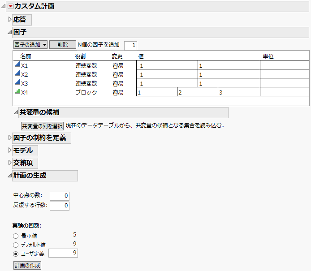The width and height of the screenshot is (311, 271).
Task: Expand the 因子の制約を定義 section
Action: click(10, 138)
